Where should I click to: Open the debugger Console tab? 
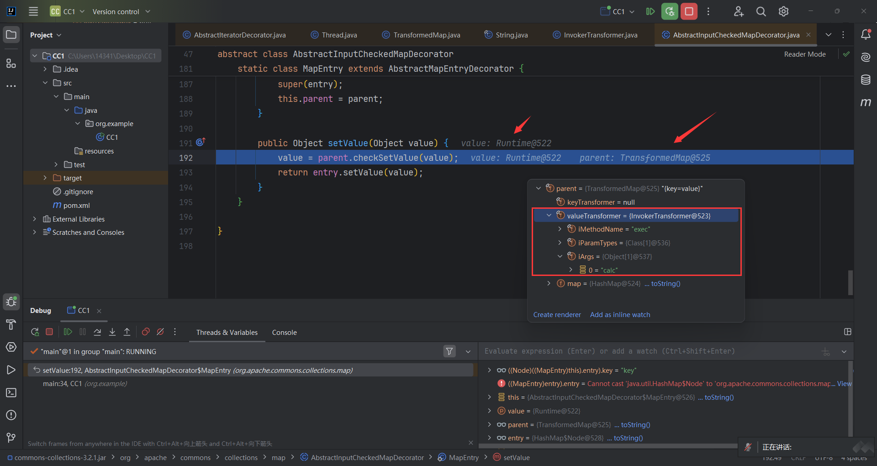click(284, 333)
